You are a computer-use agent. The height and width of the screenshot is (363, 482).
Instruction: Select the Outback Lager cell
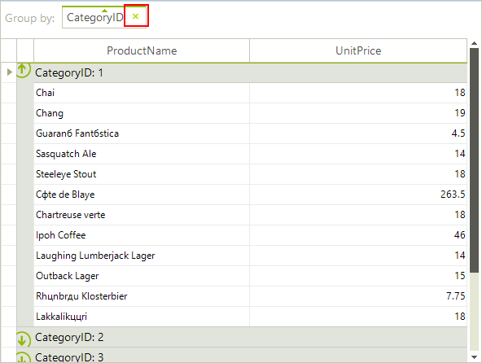click(142, 276)
